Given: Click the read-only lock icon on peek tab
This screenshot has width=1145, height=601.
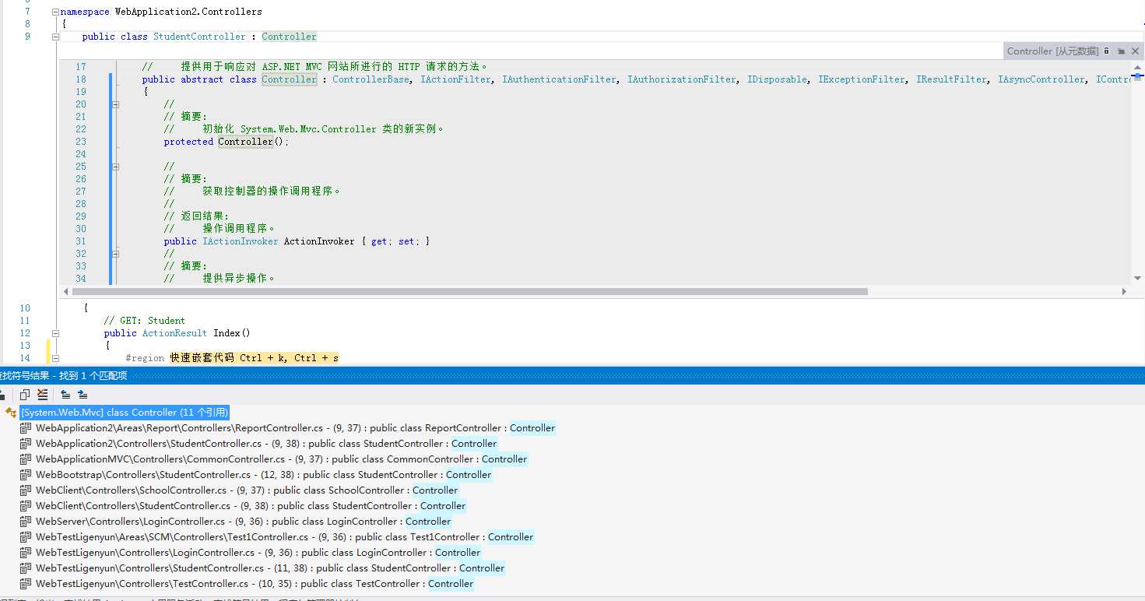Looking at the screenshot, I should tap(1106, 51).
